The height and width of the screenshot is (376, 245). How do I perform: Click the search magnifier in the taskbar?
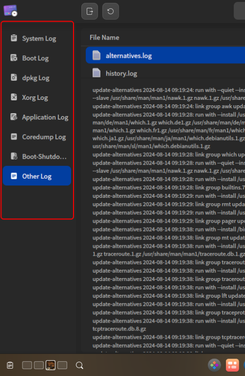79,365
